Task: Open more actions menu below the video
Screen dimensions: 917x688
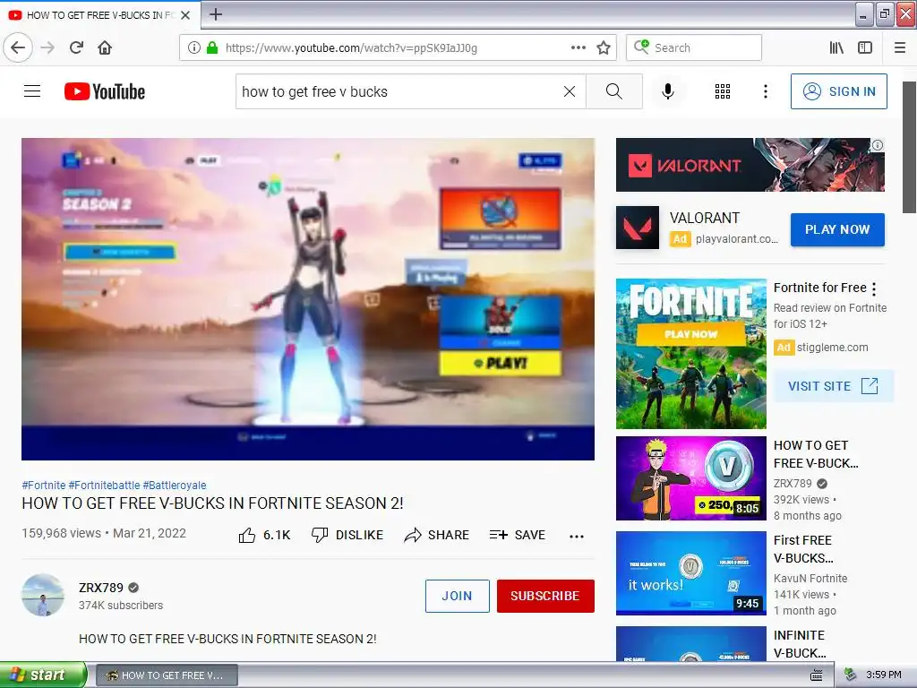Action: (x=576, y=536)
